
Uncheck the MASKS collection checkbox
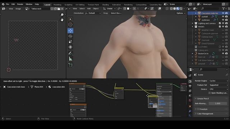tap(220, 27)
